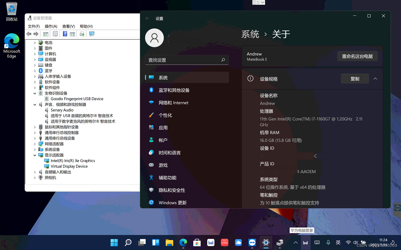Open 蓝牙和其他设备 settings
401x250 pixels.
click(187, 90)
